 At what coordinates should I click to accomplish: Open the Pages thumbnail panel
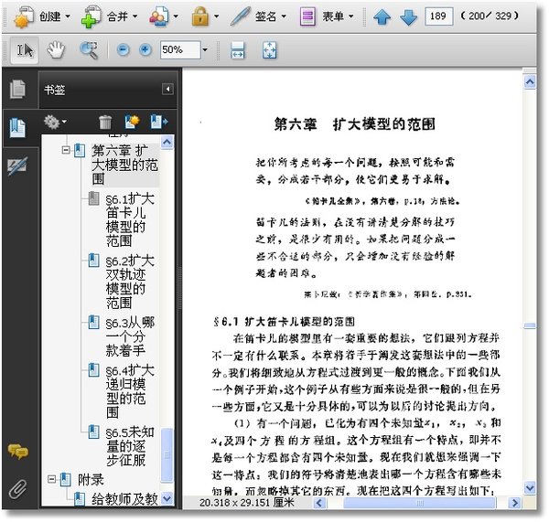(x=16, y=90)
